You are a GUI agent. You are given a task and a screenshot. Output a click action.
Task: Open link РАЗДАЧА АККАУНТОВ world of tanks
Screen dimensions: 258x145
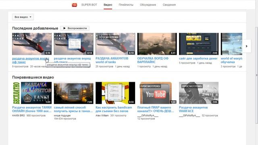[x=112, y=60]
